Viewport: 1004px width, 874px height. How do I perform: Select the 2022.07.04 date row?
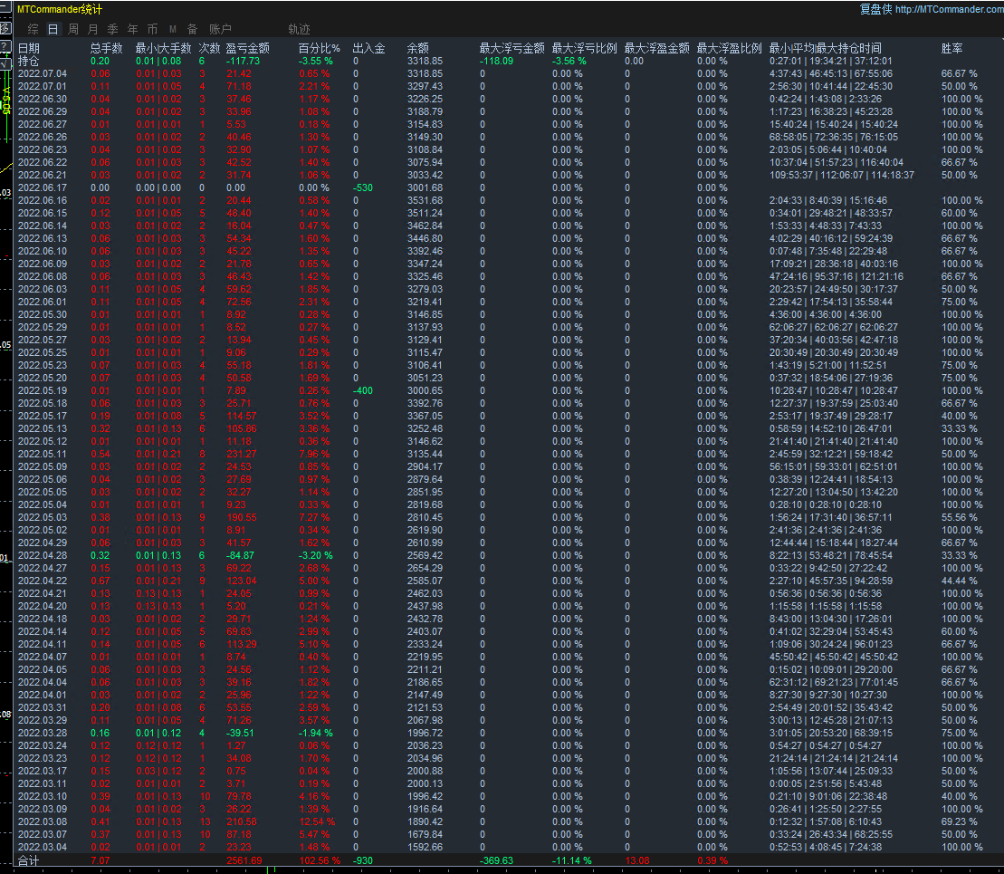click(43, 73)
